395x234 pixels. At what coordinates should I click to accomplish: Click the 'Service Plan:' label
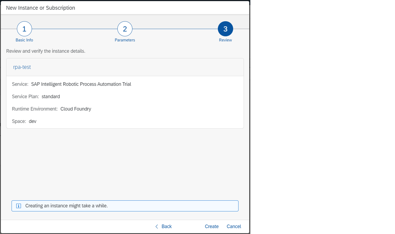click(x=26, y=97)
